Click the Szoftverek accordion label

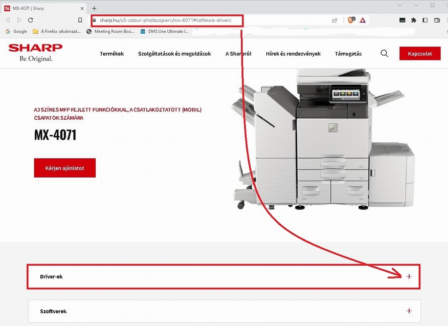pyautogui.click(x=53, y=311)
